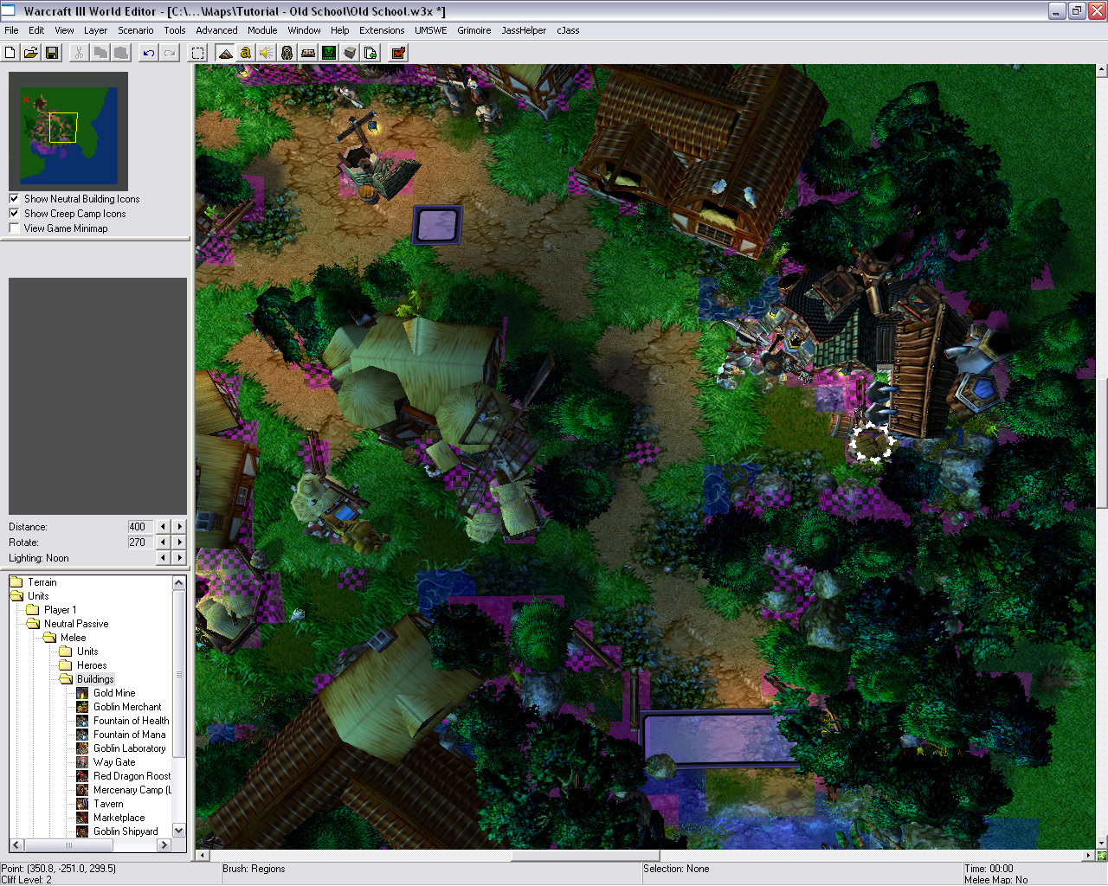
Task: Open the Campaign Editor icon
Action: [308, 53]
